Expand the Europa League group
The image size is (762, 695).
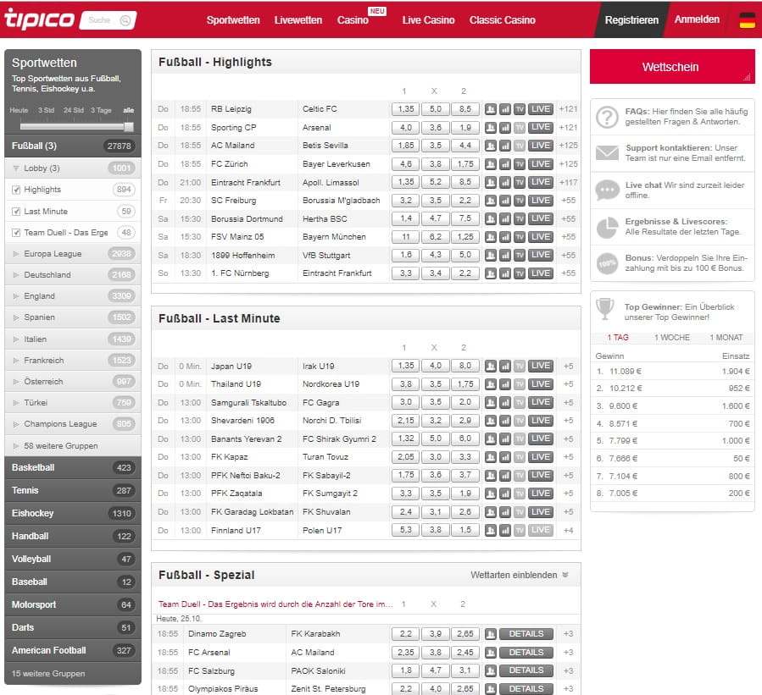point(16,254)
